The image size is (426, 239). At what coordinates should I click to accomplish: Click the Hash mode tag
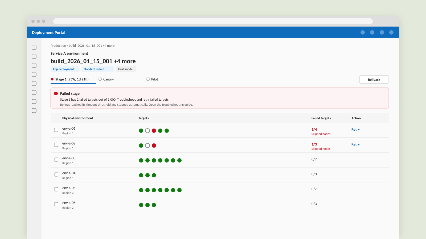126,69
